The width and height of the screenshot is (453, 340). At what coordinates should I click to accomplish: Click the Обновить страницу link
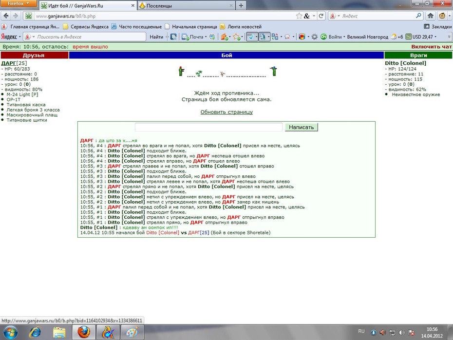[x=226, y=112]
